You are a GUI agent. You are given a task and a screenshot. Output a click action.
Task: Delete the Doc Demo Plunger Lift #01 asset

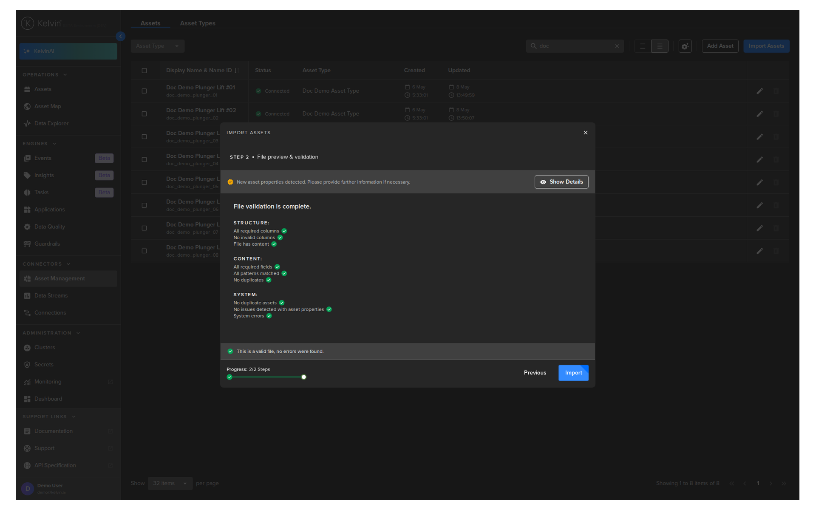tap(776, 91)
